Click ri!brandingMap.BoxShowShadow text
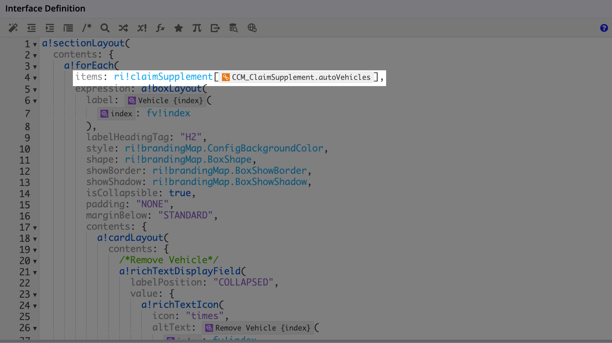Image resolution: width=612 pixels, height=343 pixels. [x=229, y=182]
